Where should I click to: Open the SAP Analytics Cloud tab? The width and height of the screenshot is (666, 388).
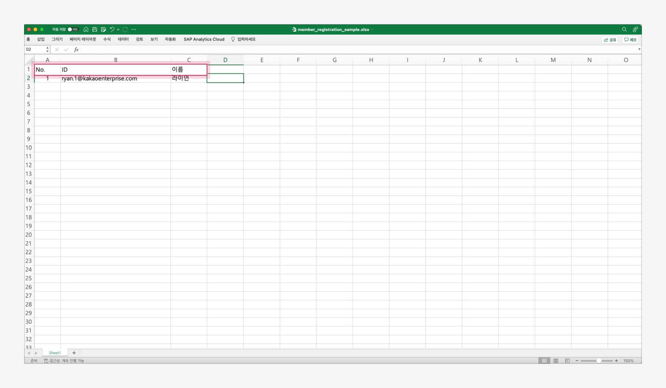204,39
